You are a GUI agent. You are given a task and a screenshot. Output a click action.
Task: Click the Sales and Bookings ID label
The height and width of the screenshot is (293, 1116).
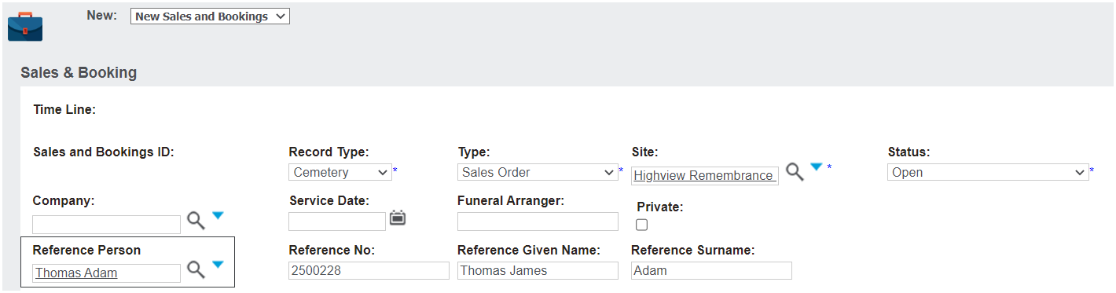(104, 152)
